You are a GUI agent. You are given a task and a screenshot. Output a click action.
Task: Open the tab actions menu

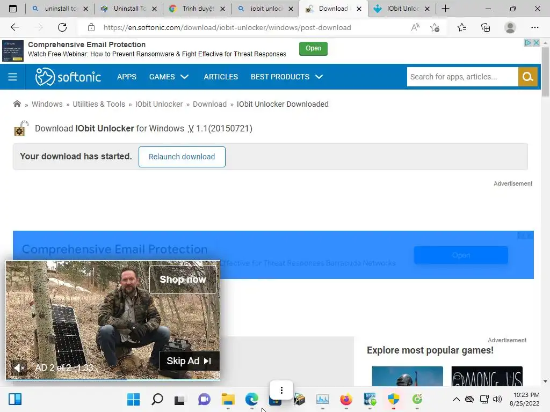13,9
